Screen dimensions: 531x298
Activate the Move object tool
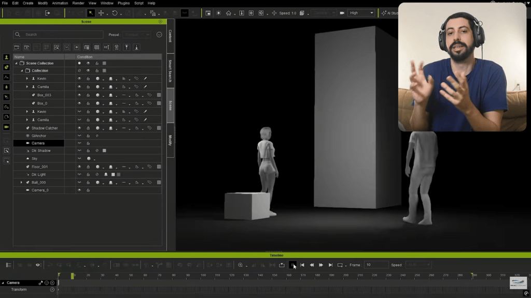pos(101,13)
